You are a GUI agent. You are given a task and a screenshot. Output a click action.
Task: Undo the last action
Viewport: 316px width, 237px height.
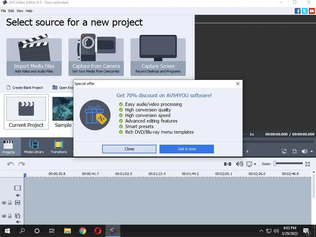pos(10,164)
